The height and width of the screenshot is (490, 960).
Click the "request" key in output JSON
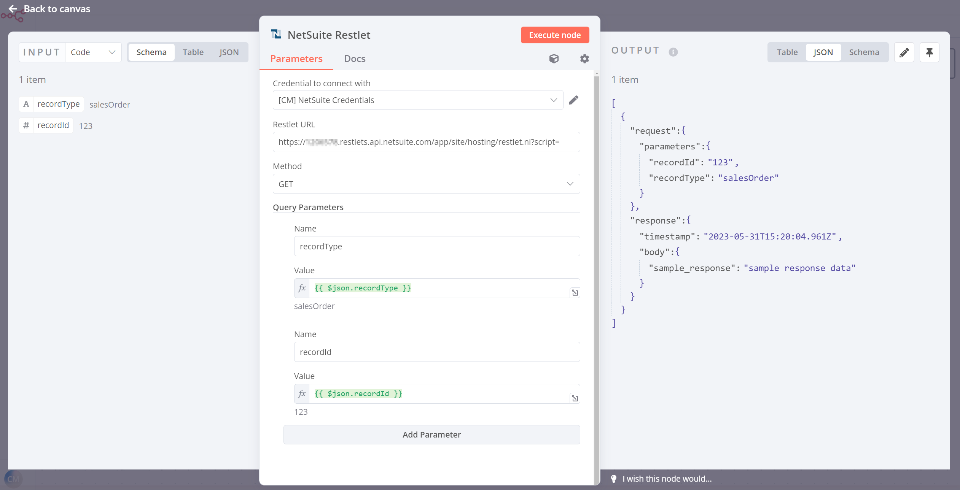pyautogui.click(x=653, y=131)
